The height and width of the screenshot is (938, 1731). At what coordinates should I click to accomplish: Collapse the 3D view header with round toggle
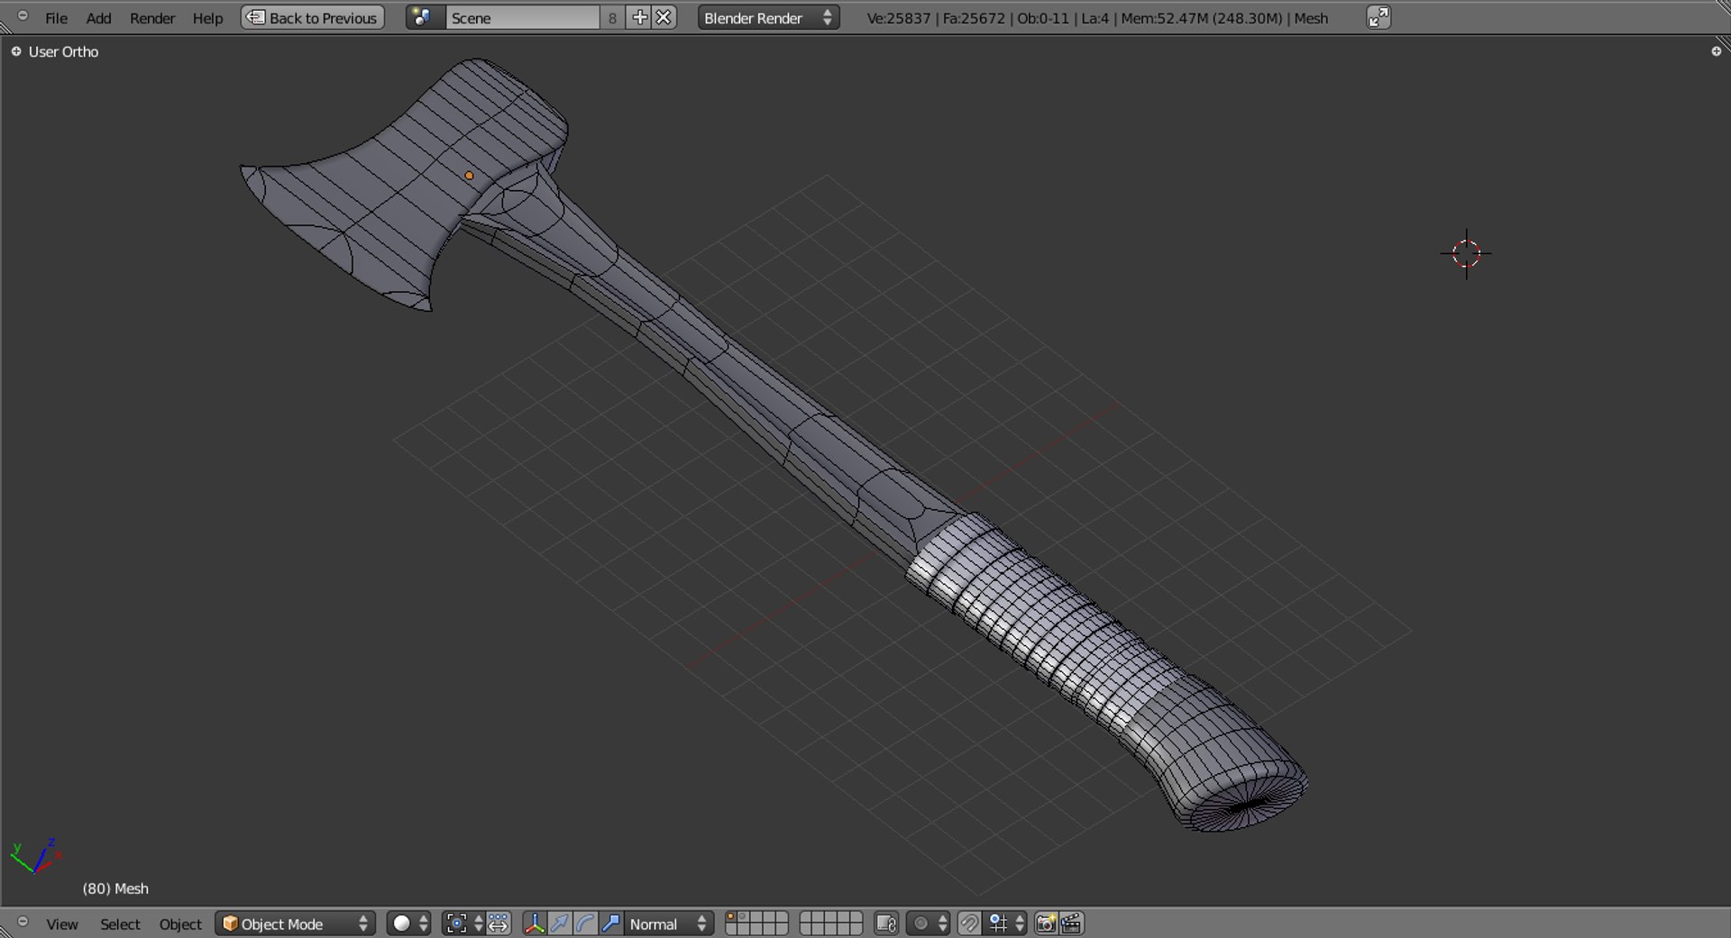click(x=23, y=922)
